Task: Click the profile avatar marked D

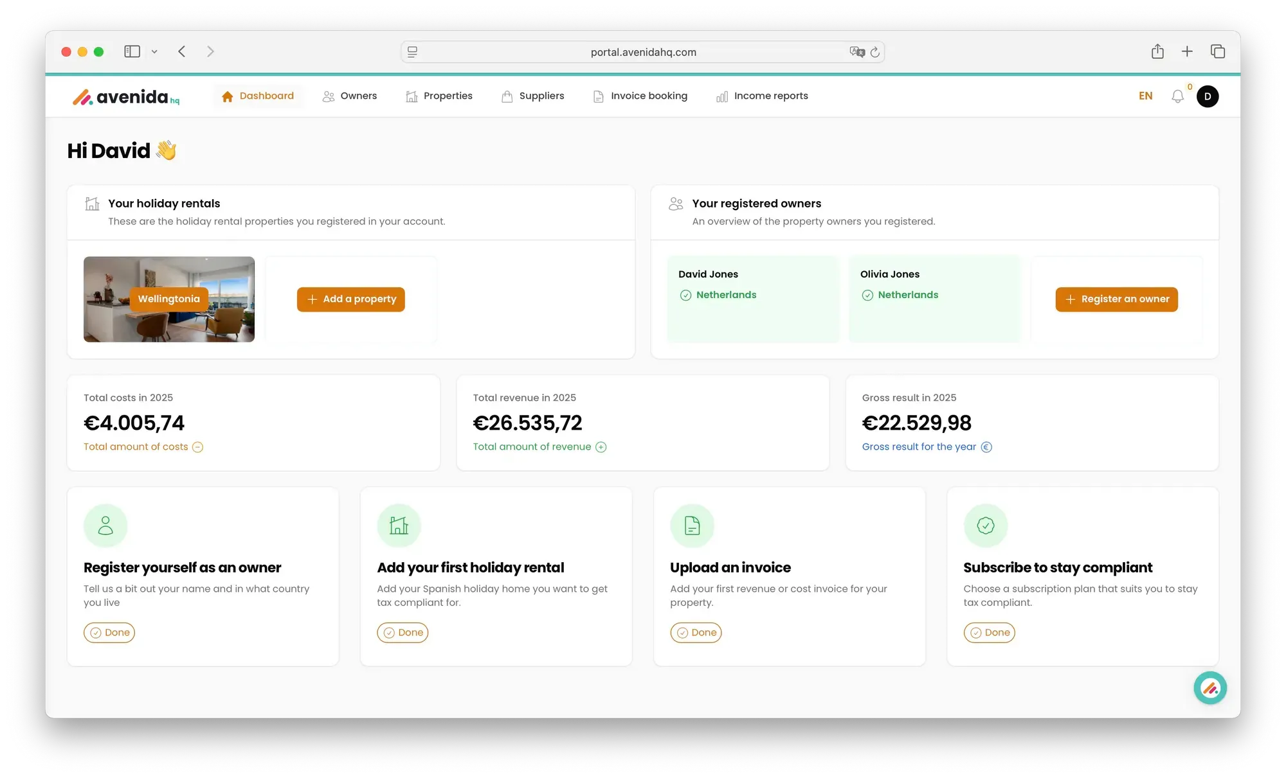Action: 1208,96
